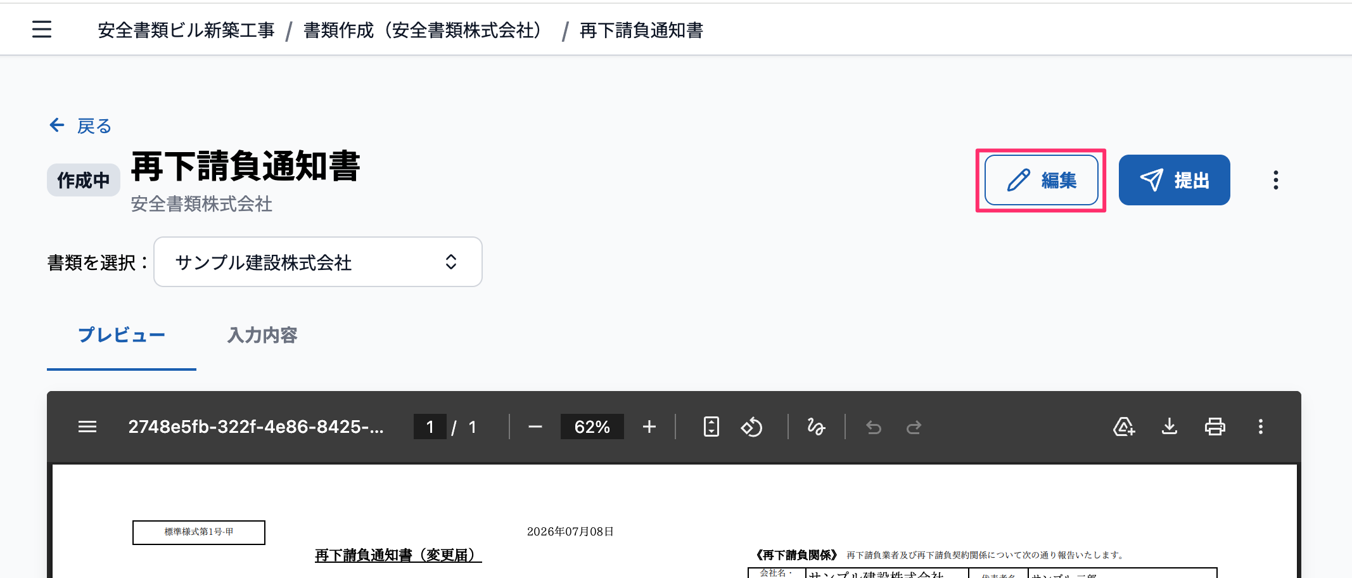1352x578 pixels.
Task: Click the 62% zoom level field
Action: pos(592,427)
